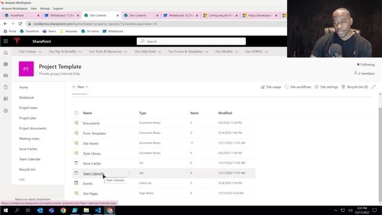
Task: Open the globe My sites icon
Action: point(5,64)
